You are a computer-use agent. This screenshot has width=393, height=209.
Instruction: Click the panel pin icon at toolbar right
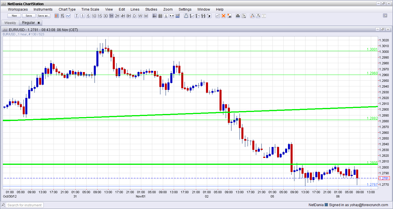point(385,16)
